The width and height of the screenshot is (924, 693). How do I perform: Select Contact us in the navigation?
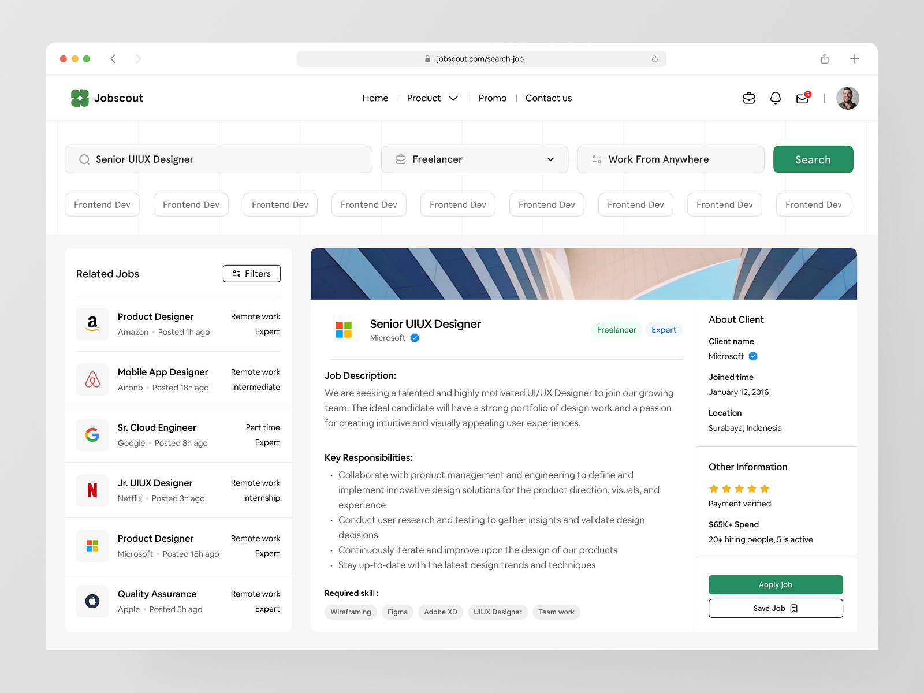click(x=548, y=98)
